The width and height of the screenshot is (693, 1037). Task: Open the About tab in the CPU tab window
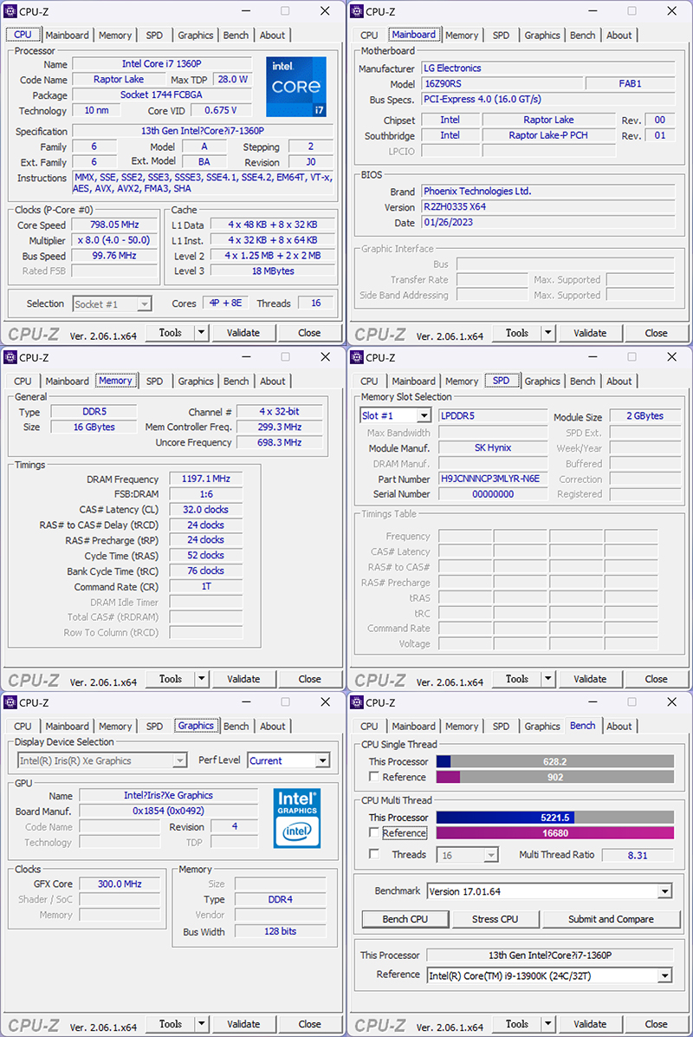point(272,35)
